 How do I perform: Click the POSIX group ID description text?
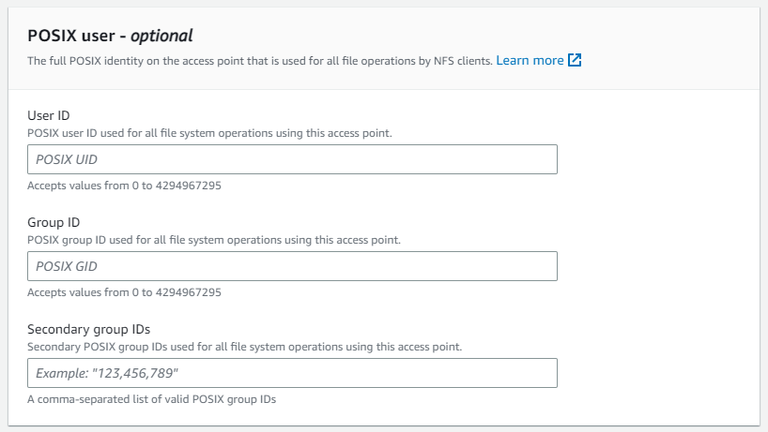(214, 240)
